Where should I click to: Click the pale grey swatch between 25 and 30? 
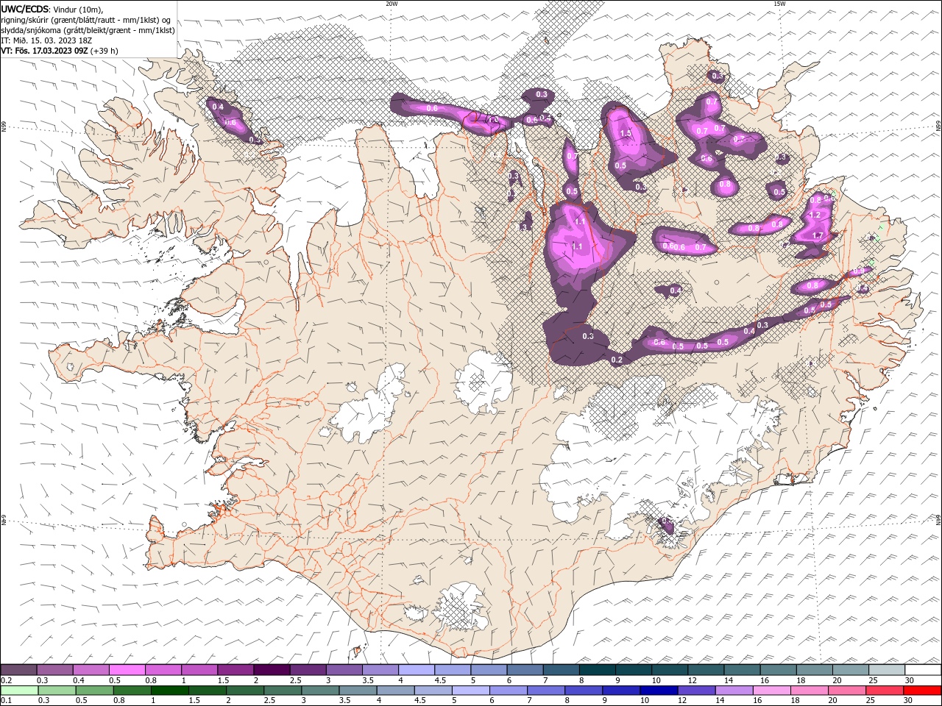point(887,669)
